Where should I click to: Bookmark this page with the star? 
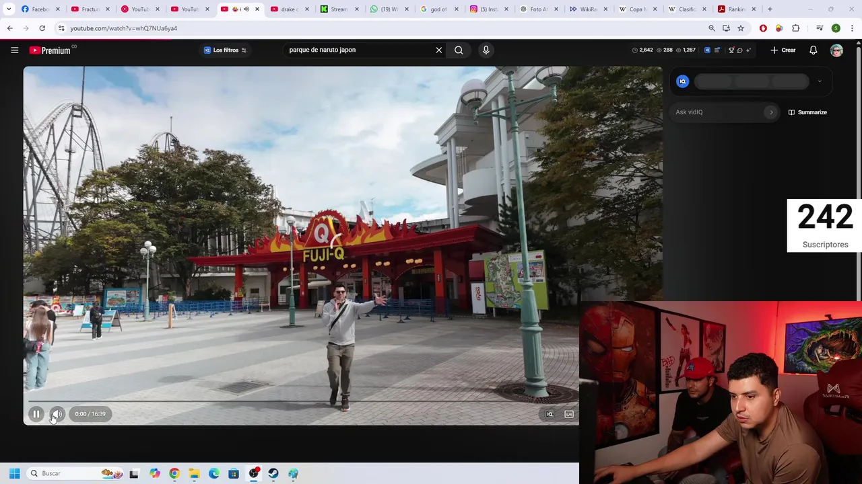740,28
